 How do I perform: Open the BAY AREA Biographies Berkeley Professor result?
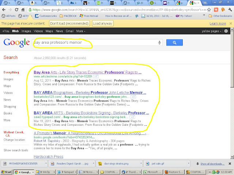[x=90, y=93]
